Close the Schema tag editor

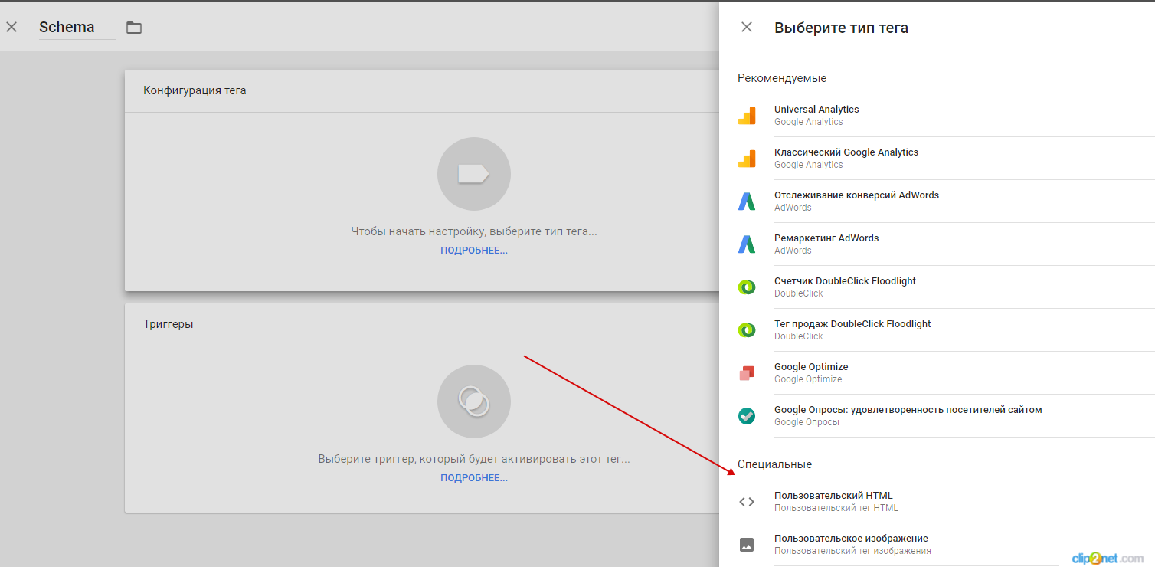coord(11,27)
